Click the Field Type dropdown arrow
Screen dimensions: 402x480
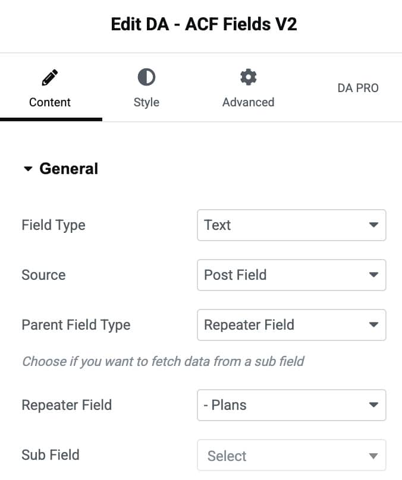point(373,225)
